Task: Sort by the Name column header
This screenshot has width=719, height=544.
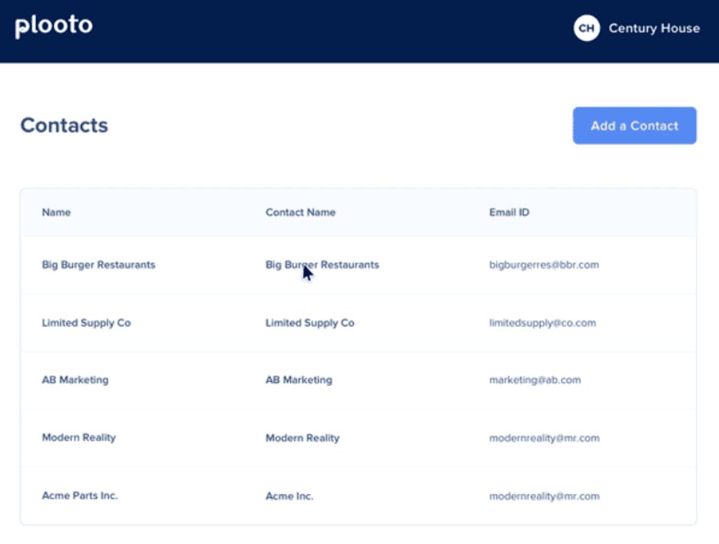Action: pos(56,212)
